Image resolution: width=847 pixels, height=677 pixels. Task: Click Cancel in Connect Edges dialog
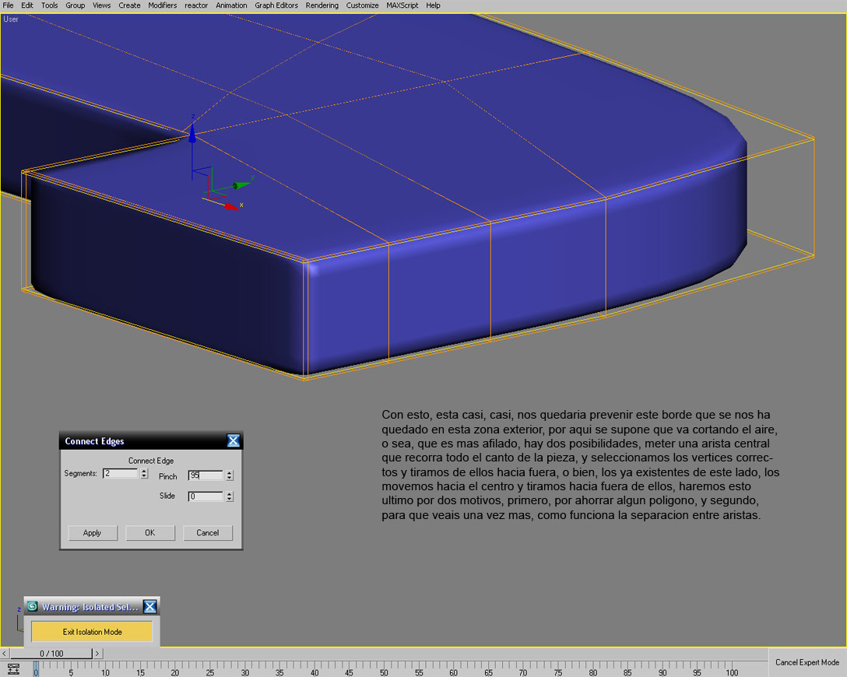point(208,533)
